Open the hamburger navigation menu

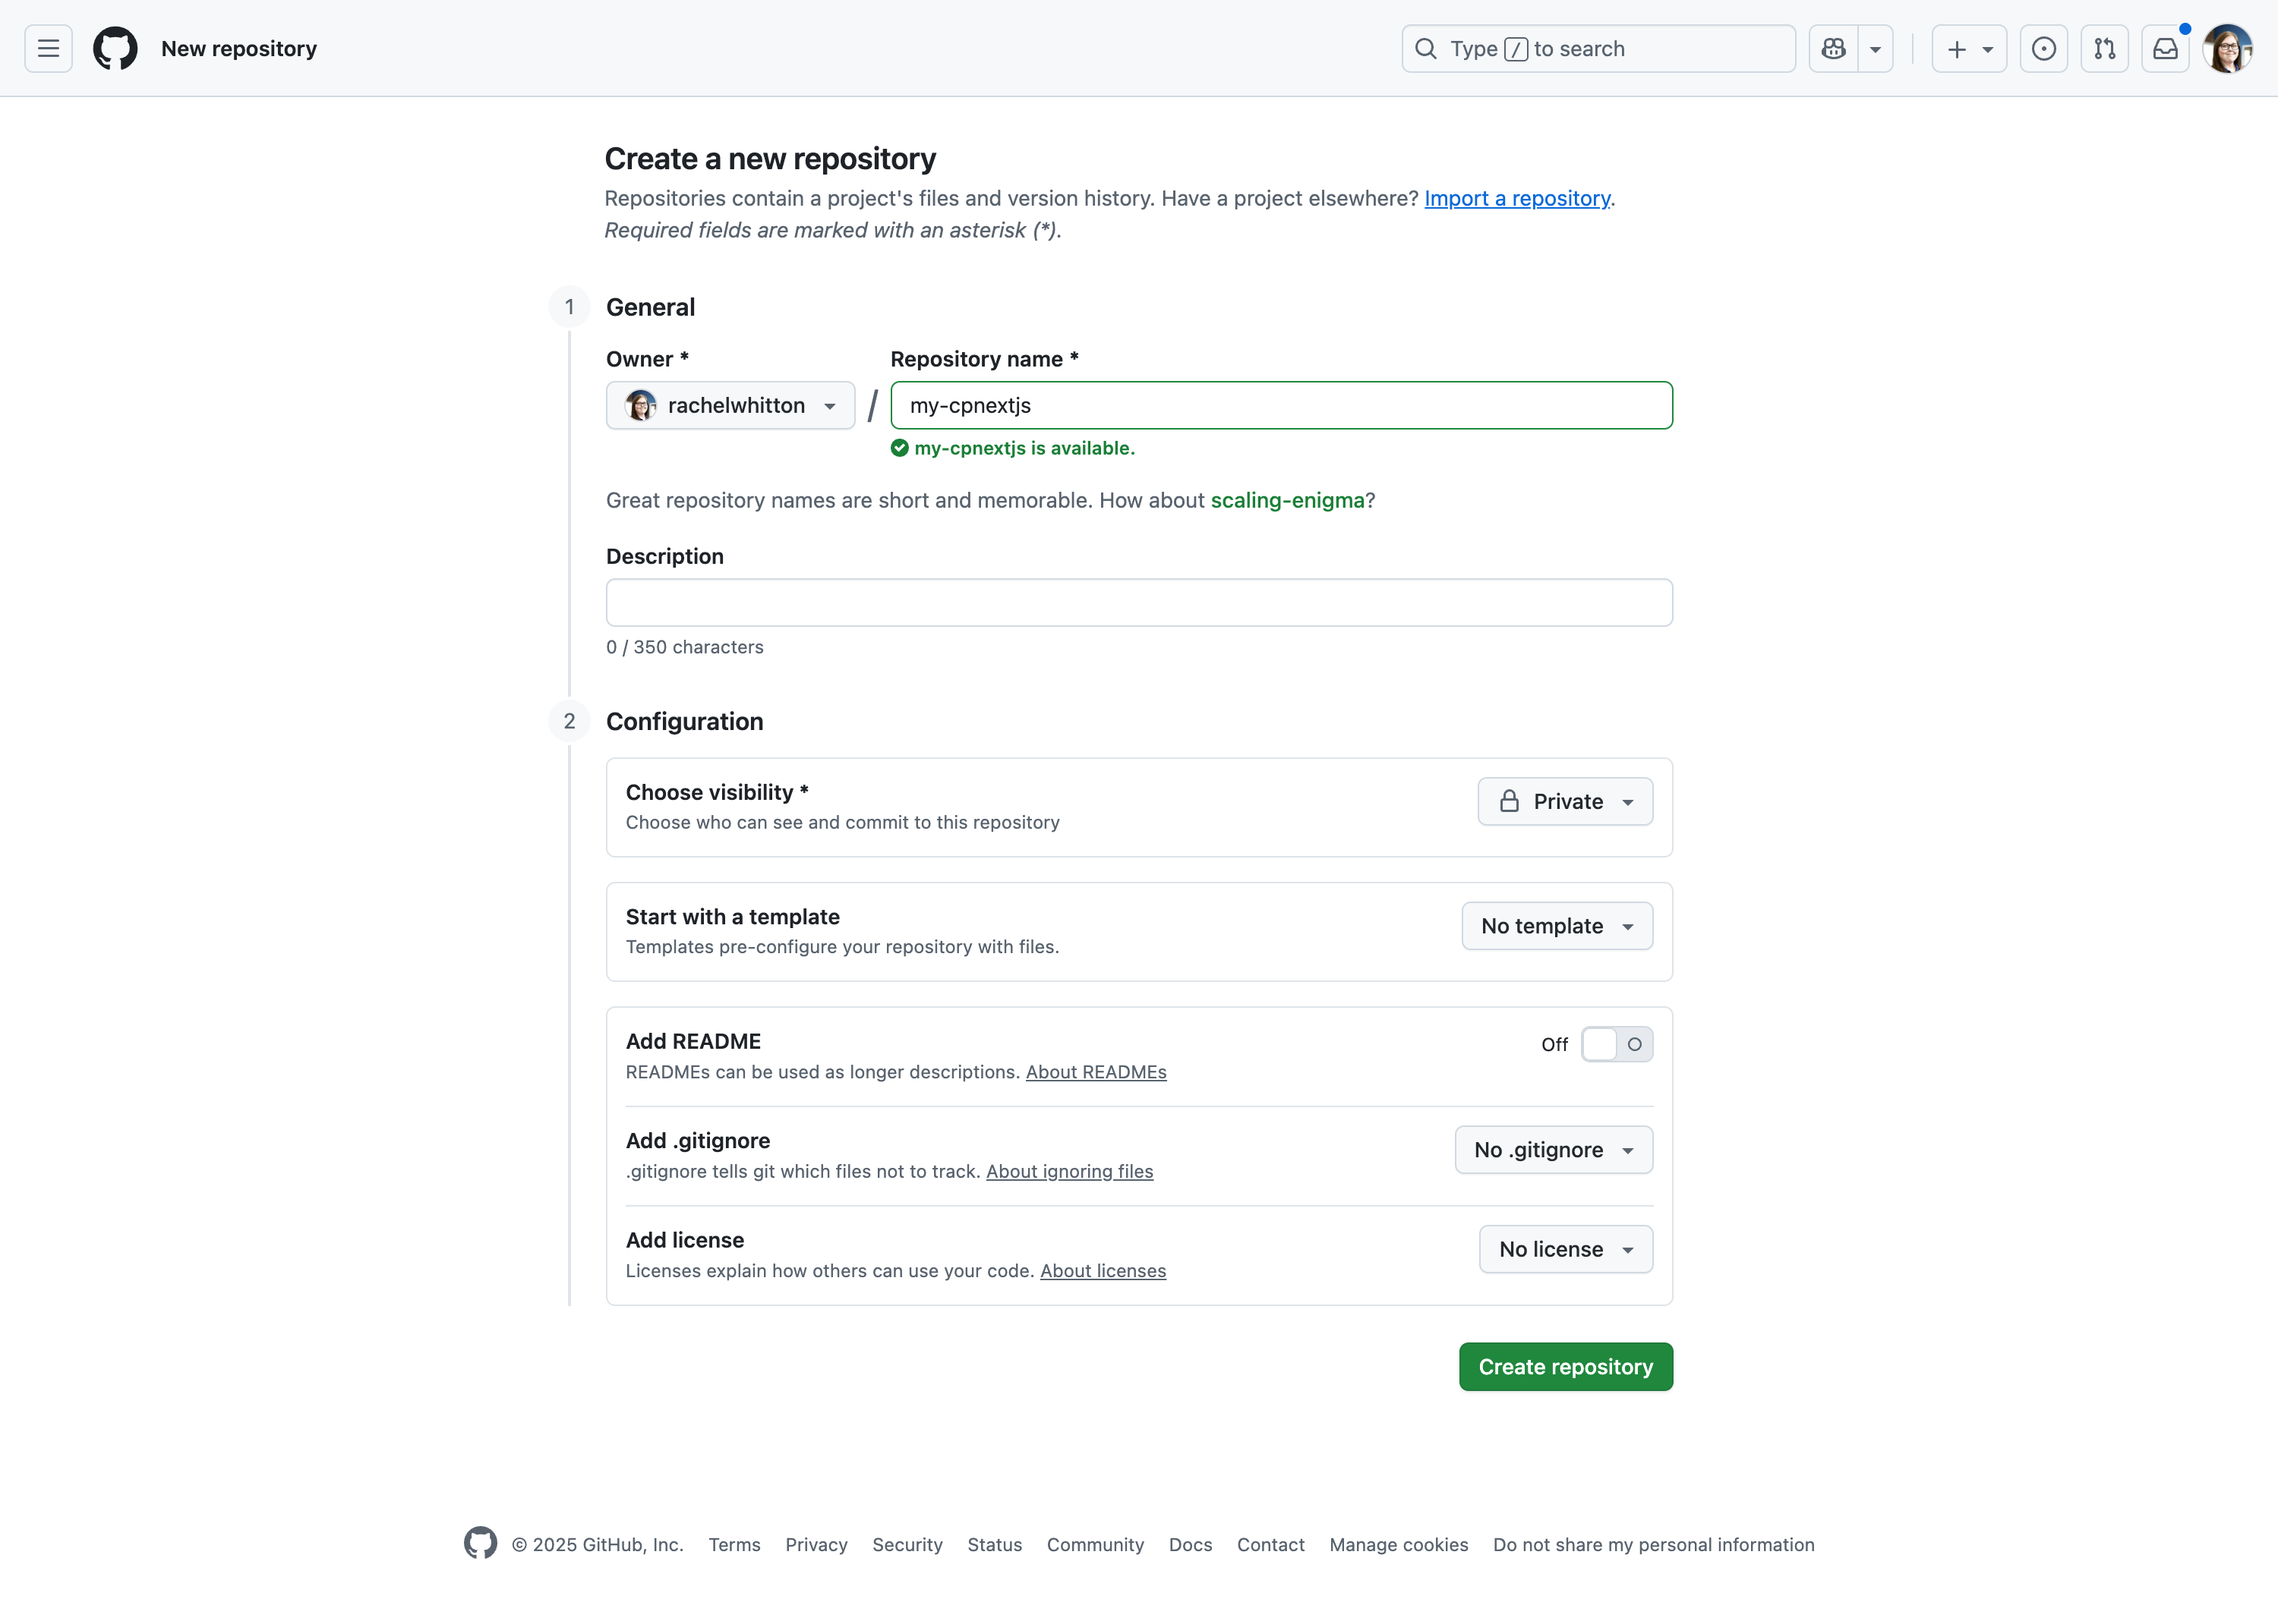(x=47, y=48)
